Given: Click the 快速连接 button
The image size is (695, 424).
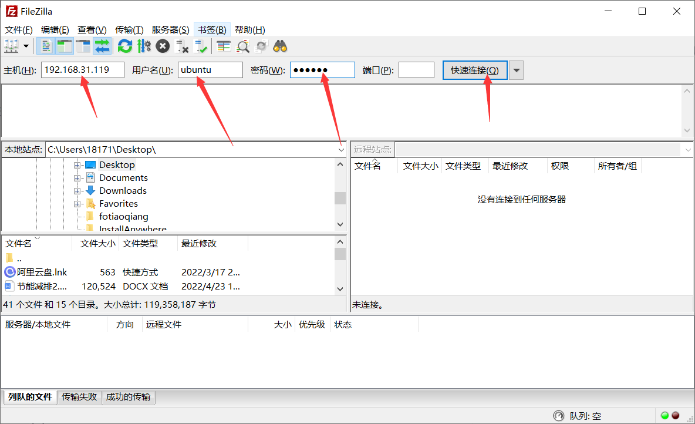Looking at the screenshot, I should point(475,70).
